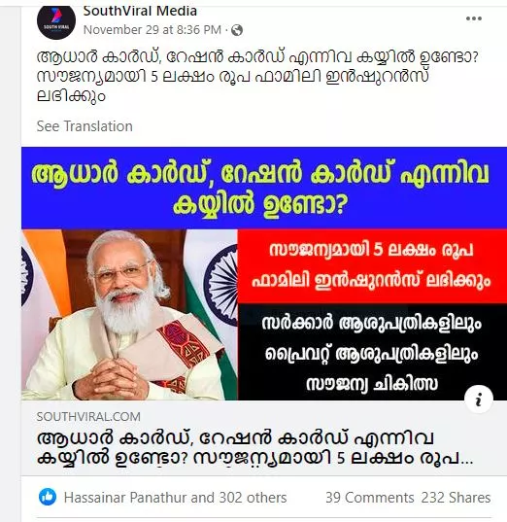Click See Translation under the post
Viewport: 507px width, 522px height.
point(84,126)
